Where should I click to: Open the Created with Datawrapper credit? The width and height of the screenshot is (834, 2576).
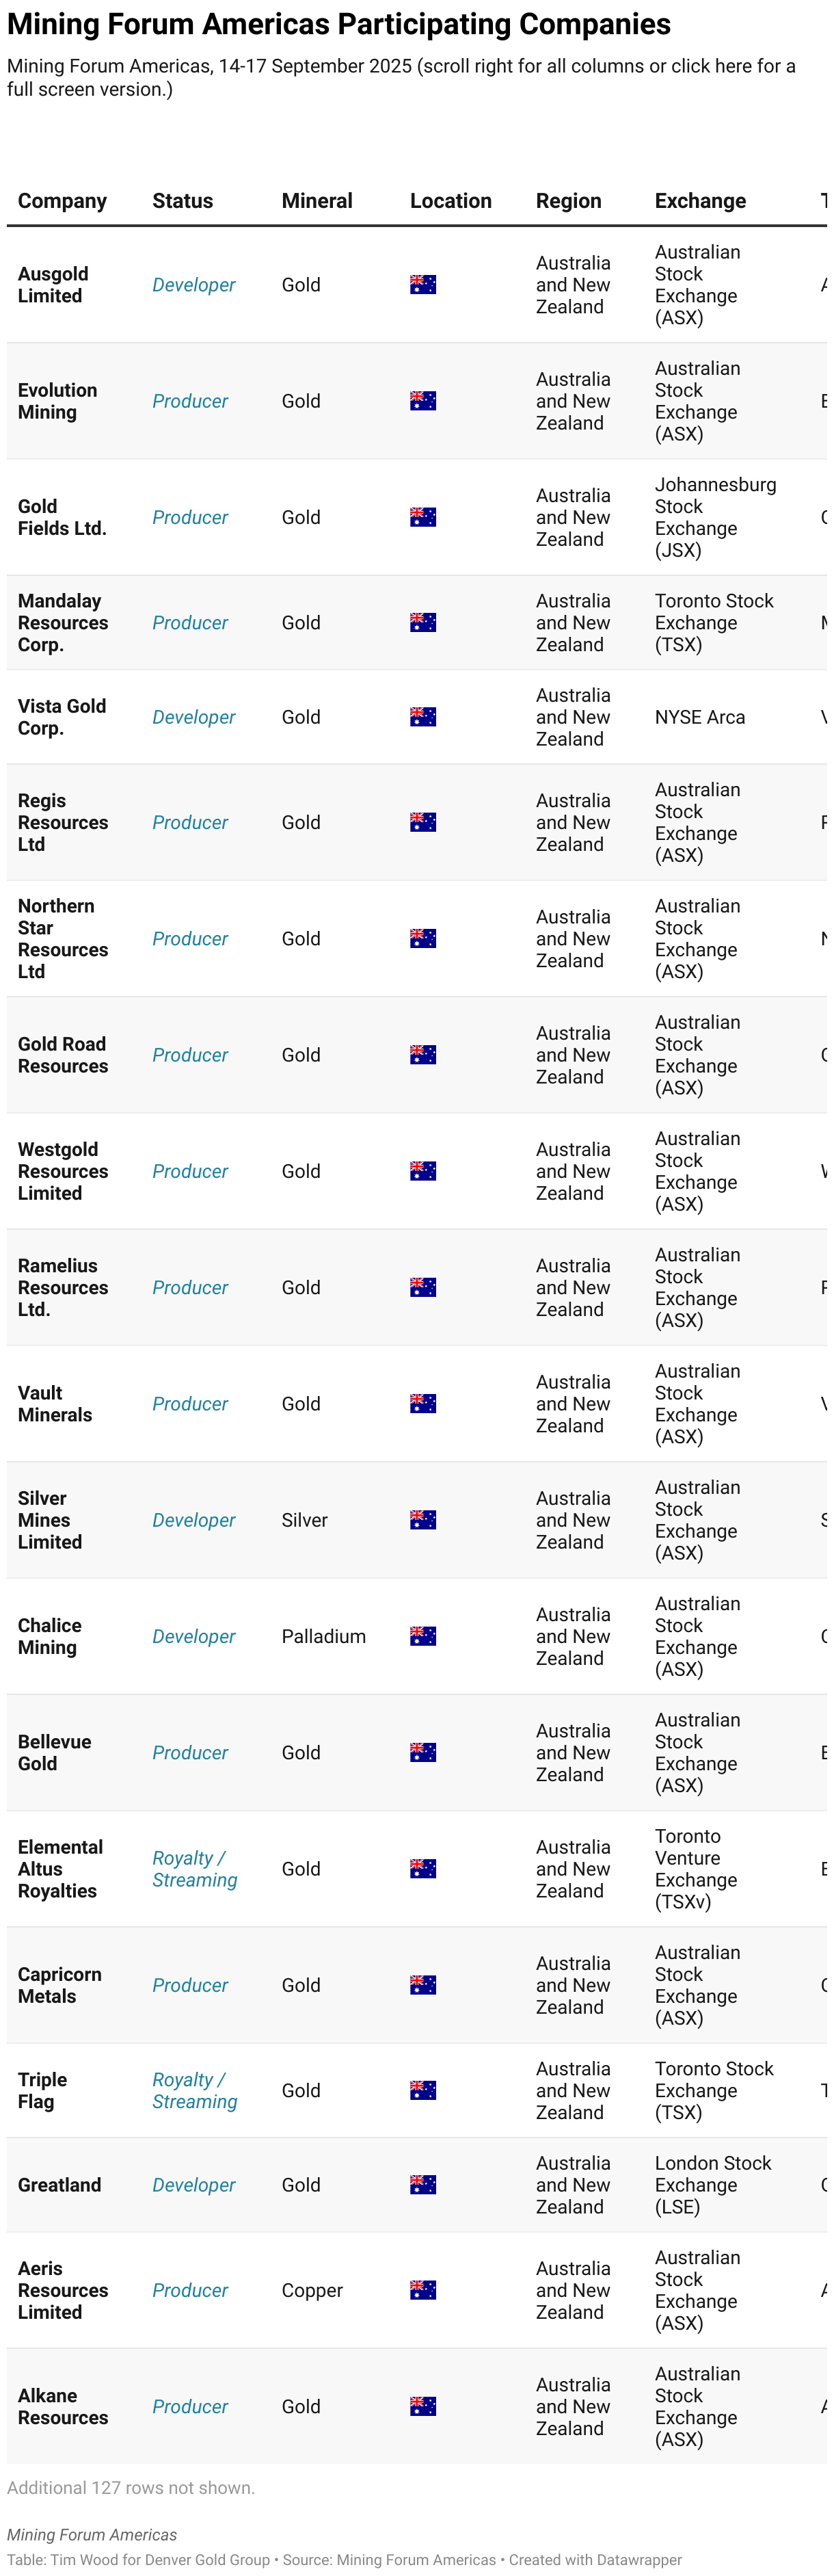[595, 2560]
